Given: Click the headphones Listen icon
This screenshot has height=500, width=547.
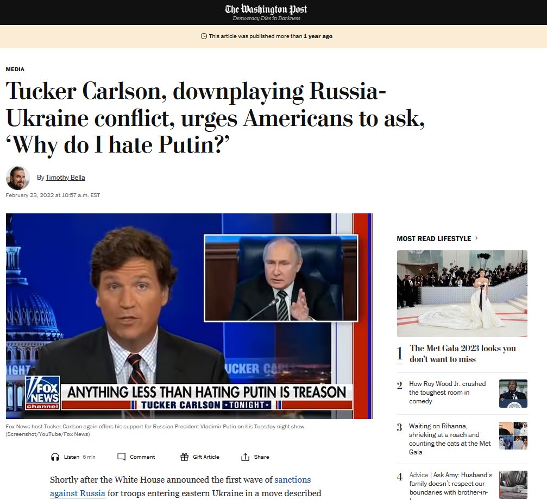Looking at the screenshot, I should tap(55, 457).
